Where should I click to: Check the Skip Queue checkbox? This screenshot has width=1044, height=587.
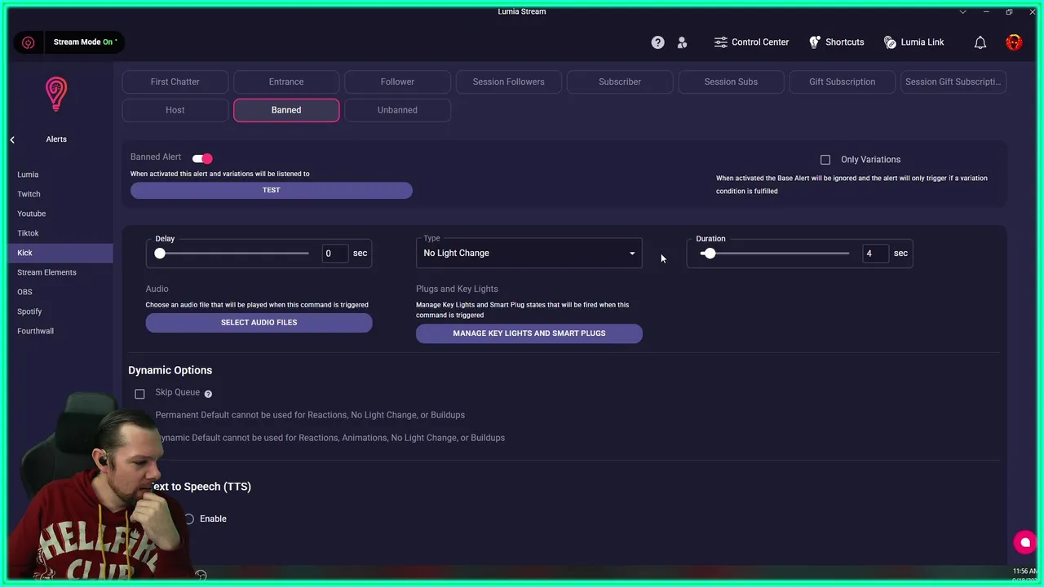pyautogui.click(x=139, y=394)
